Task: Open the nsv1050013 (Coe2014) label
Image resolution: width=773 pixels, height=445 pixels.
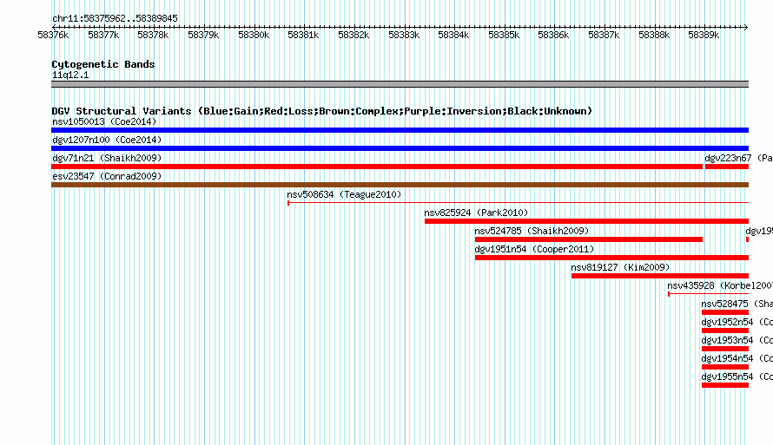Action: (x=104, y=121)
